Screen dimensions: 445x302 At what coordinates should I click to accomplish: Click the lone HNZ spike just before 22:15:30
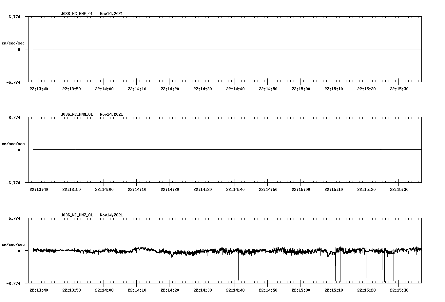[394, 266]
